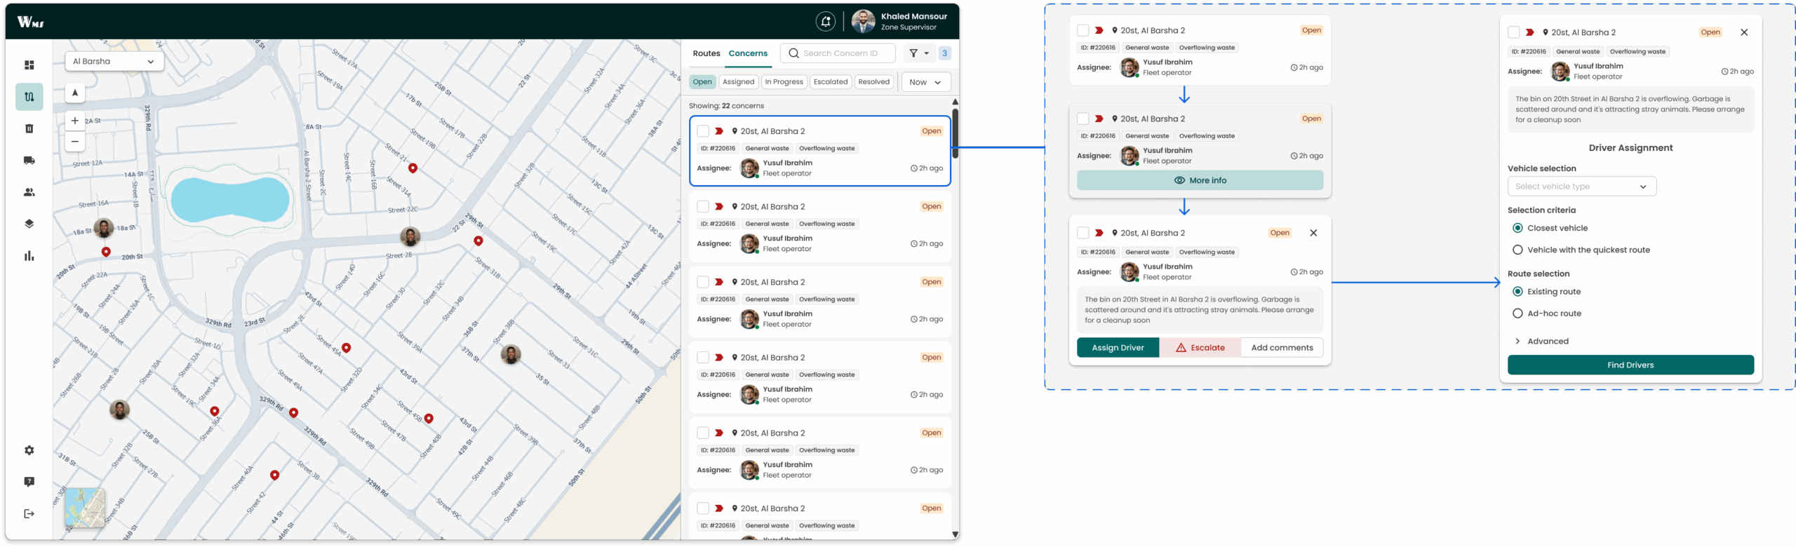The width and height of the screenshot is (1796, 547).
Task: Select the 'Ad-hoc route' radio button
Action: 1518,313
